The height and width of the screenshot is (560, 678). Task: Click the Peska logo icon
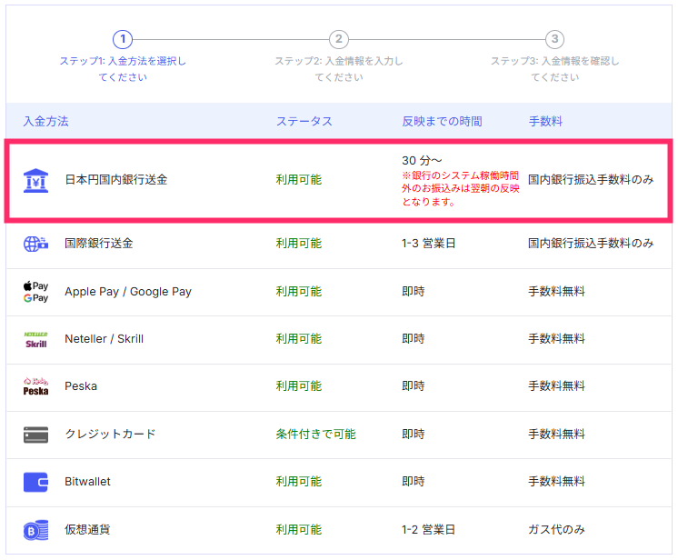(x=35, y=386)
